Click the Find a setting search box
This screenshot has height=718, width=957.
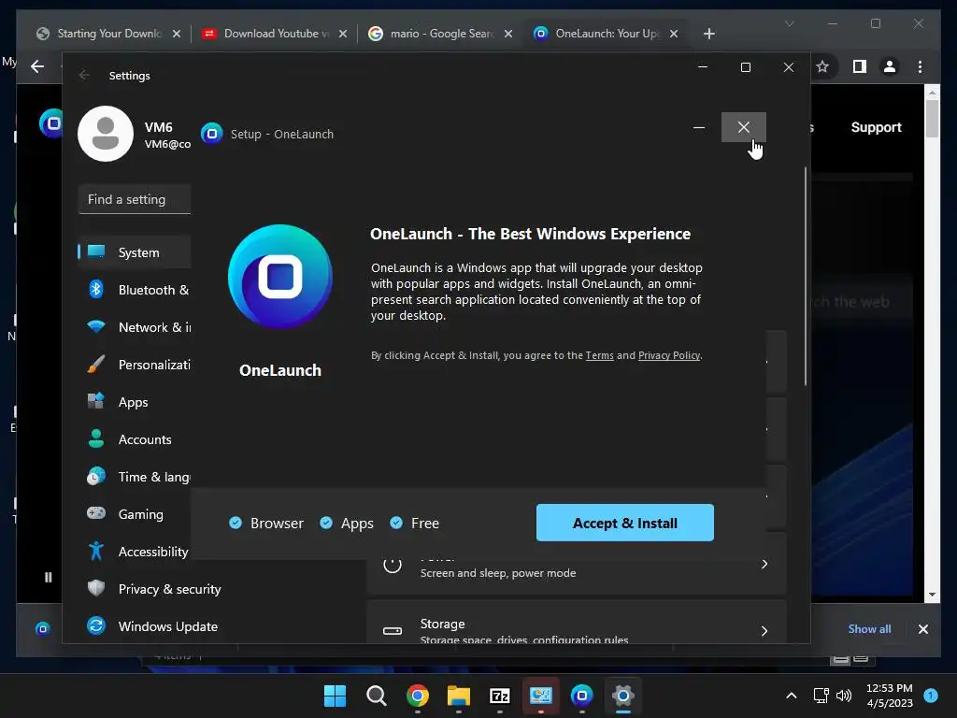135,199
